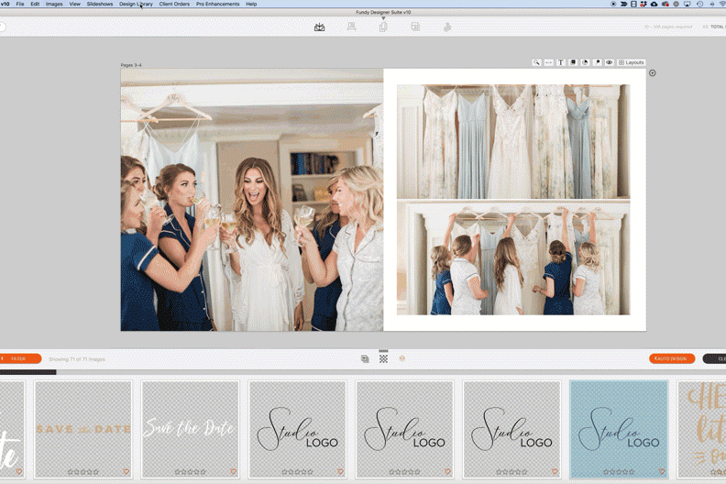Rate the gold SAVE the DATE design stars
726x484 pixels.
[x=82, y=472]
